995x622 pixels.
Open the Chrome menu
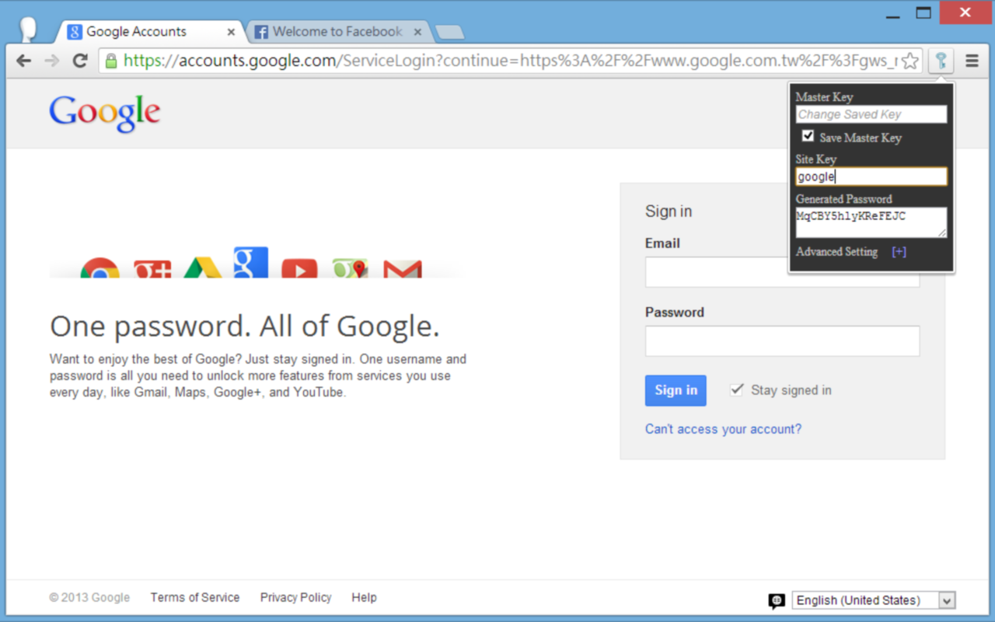coord(972,60)
